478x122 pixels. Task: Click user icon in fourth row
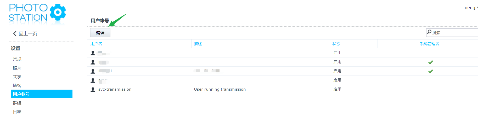[x=93, y=80]
